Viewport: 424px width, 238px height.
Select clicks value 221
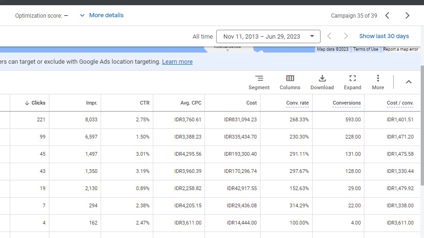click(x=41, y=119)
